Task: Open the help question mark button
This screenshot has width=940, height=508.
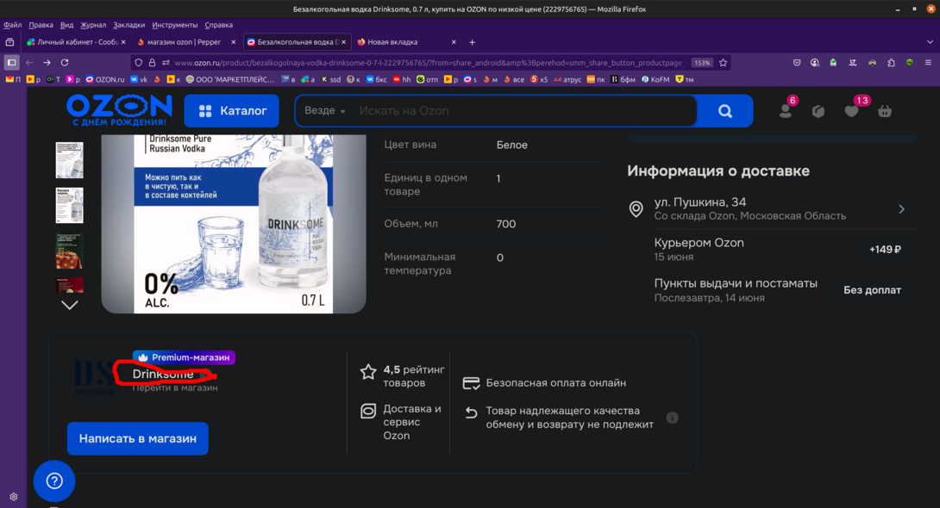Action: pos(54,480)
